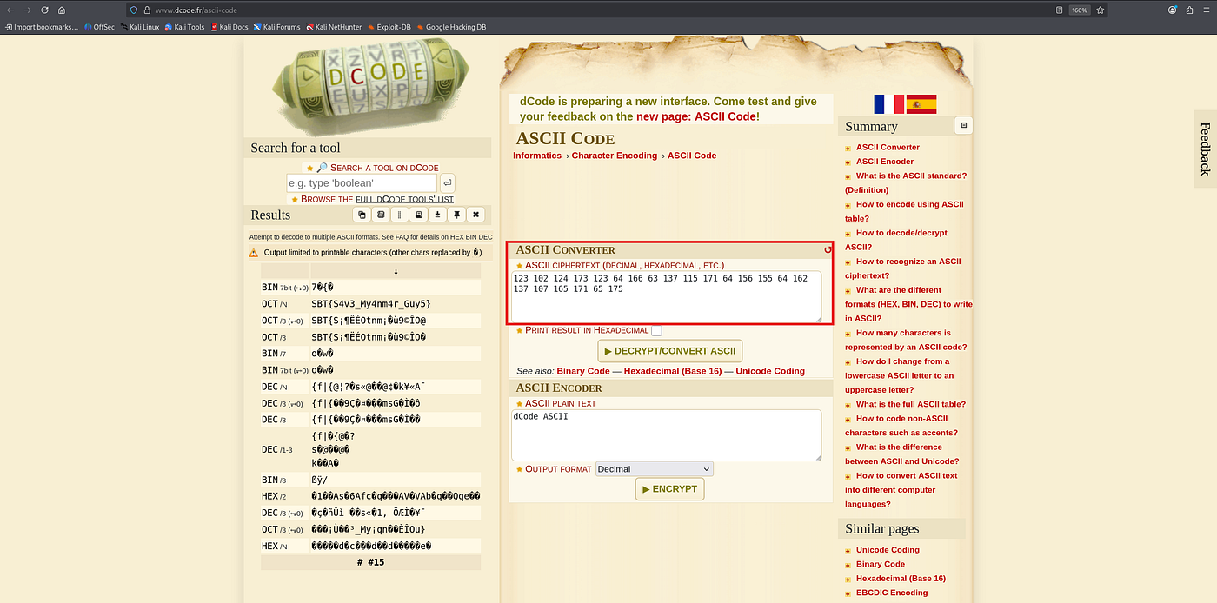The height and width of the screenshot is (603, 1217).
Task: Click into the ASCII ciphertext textarea
Action: point(666,296)
